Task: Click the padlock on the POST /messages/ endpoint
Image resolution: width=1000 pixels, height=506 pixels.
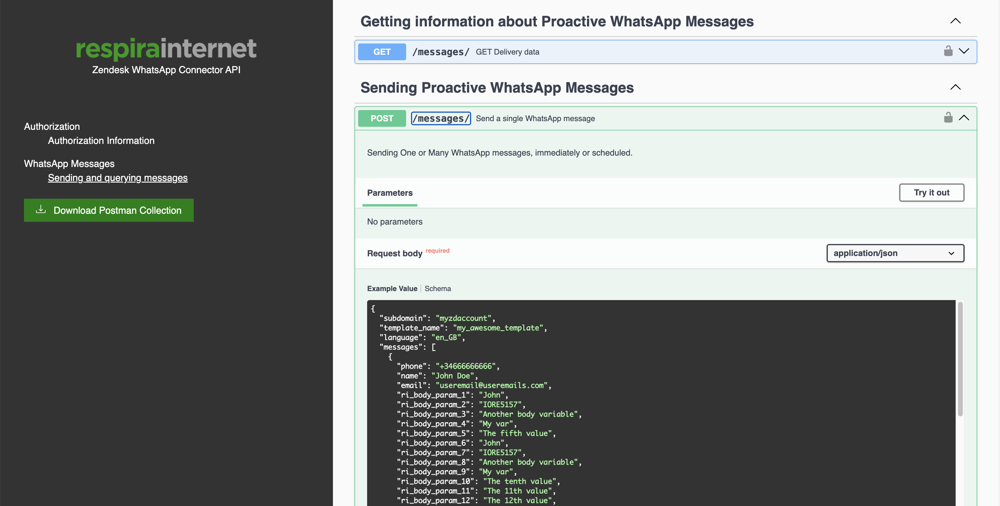Action: tap(948, 117)
